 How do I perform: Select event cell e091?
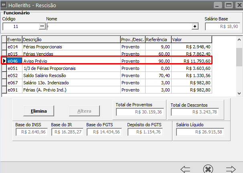click(14, 90)
